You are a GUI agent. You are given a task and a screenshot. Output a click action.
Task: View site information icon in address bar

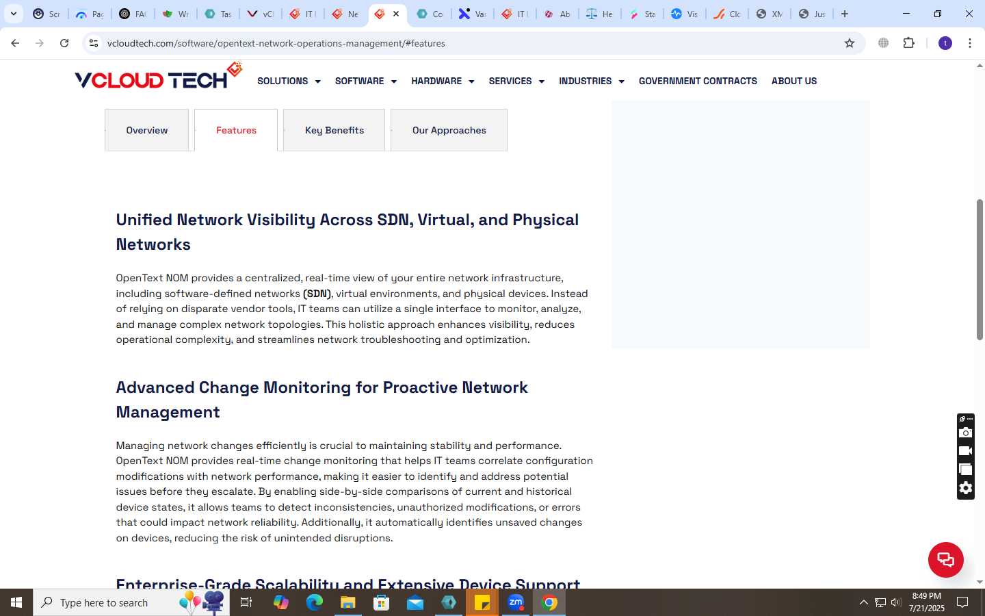tap(94, 43)
